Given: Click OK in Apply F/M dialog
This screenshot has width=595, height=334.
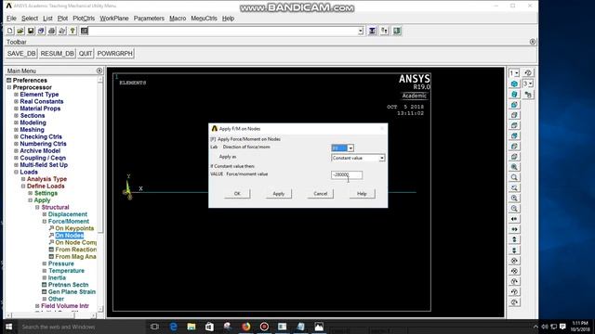Looking at the screenshot, I should click(237, 194).
